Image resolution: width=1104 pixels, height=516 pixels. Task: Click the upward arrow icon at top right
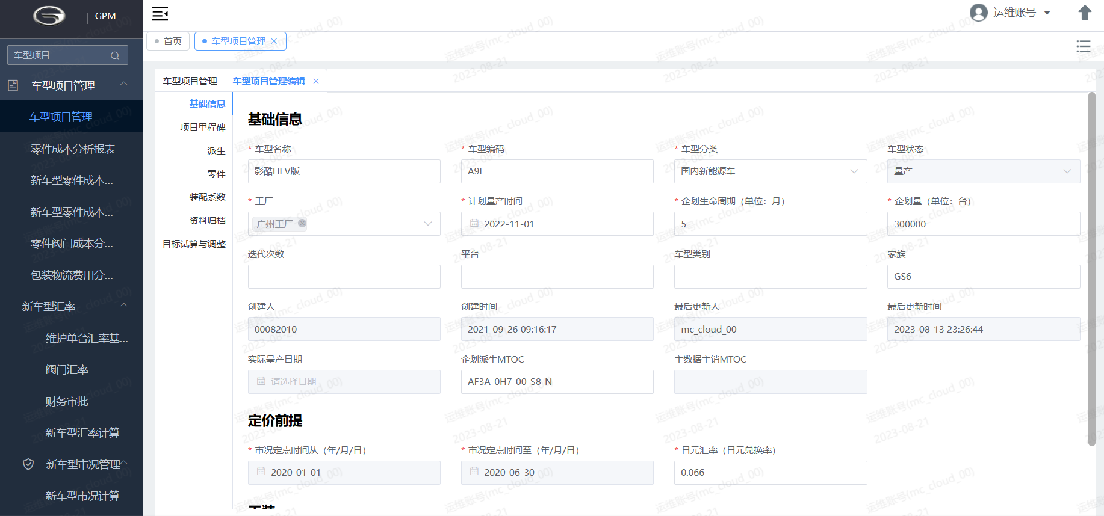point(1085,13)
